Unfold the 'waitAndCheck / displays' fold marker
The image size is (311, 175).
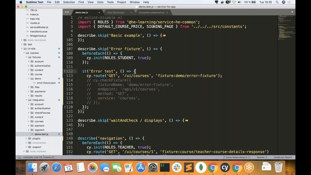click(187, 121)
